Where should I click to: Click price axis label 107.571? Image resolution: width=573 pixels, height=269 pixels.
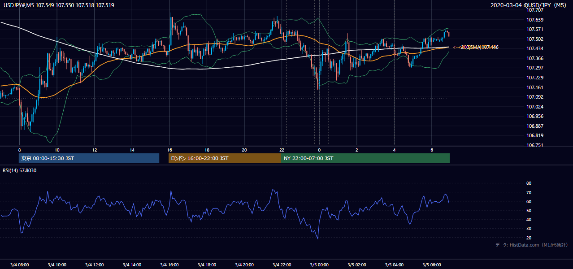tap(534, 29)
